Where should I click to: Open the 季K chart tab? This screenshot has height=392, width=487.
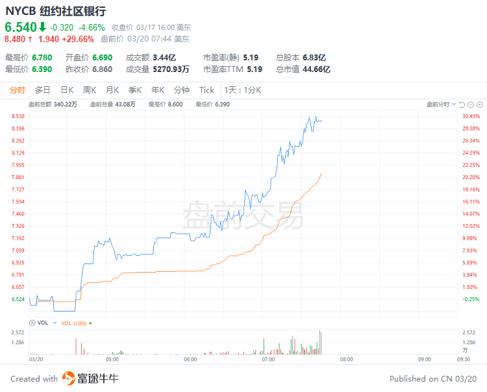point(135,90)
